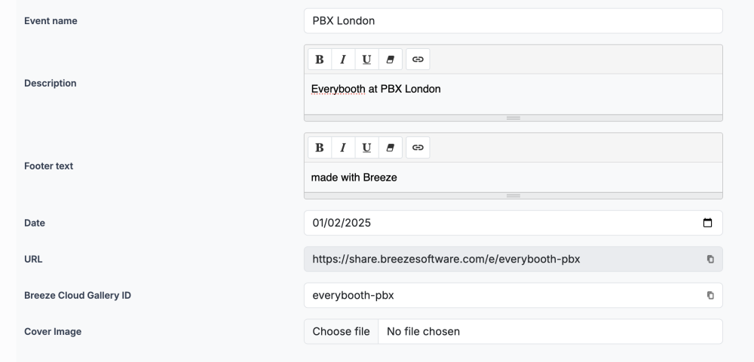Screen dimensions: 754x362
Task: Copy the share URL to clipboard
Action: [710, 260]
